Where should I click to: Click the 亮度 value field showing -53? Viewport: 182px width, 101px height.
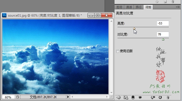click(163, 23)
